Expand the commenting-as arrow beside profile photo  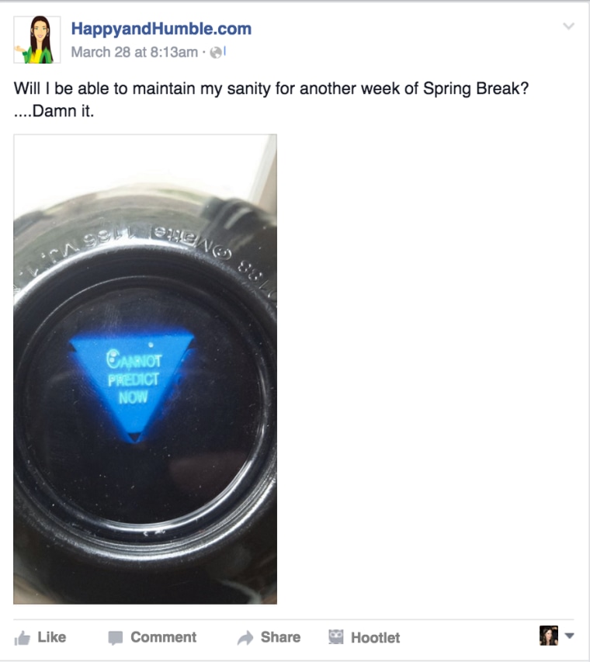pyautogui.click(x=569, y=636)
